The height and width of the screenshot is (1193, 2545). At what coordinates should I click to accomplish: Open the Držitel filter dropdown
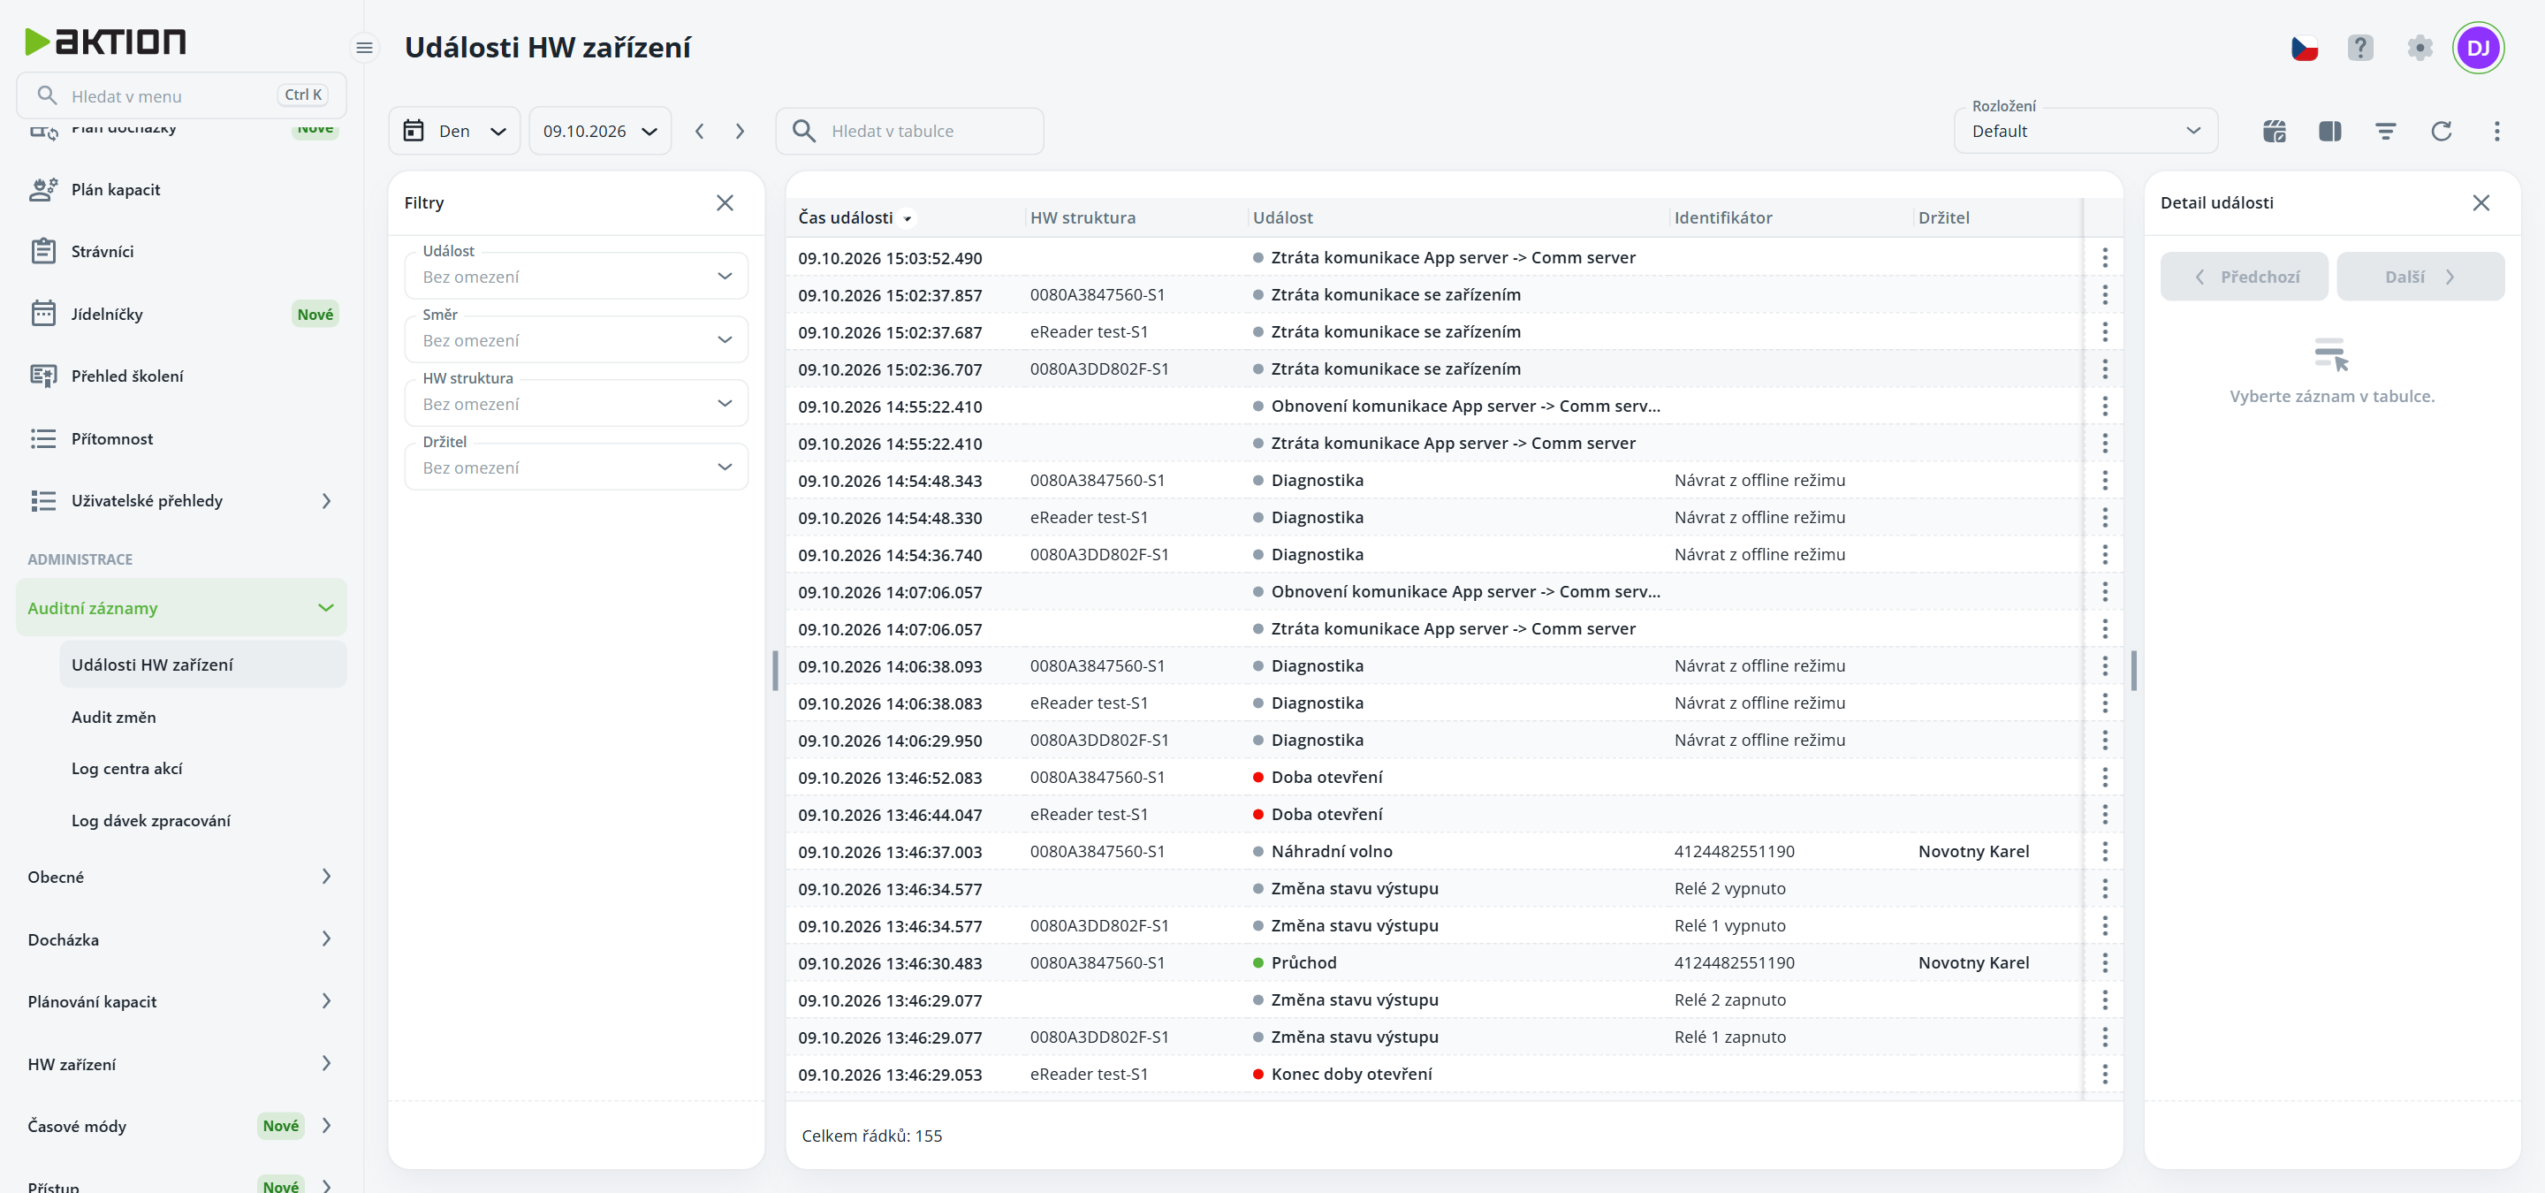(x=576, y=468)
